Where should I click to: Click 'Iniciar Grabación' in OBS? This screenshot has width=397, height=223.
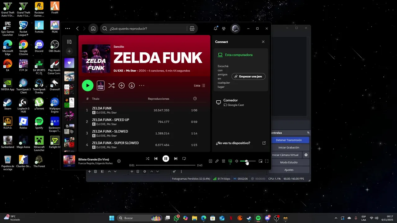tap(289, 147)
